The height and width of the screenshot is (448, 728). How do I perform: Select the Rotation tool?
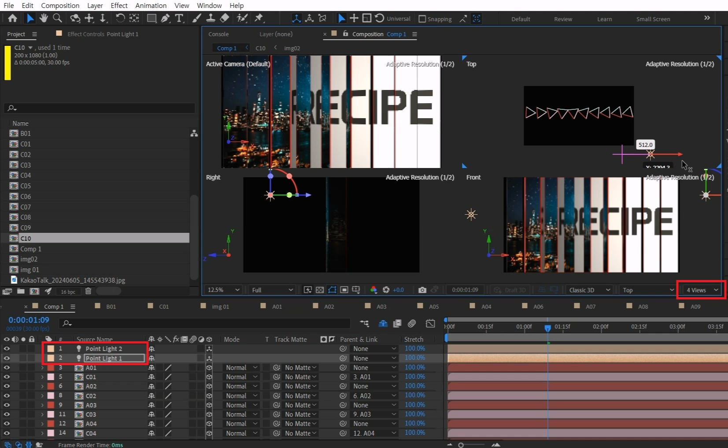point(120,18)
